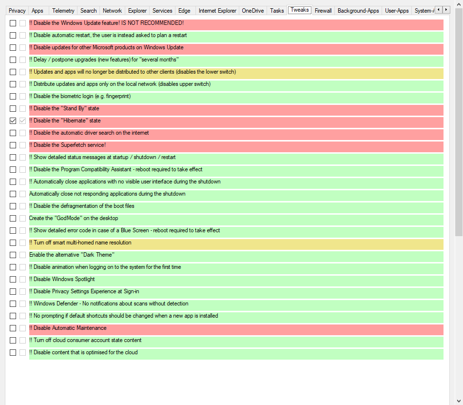
Task: Show the User-Apps tab
Action: click(x=397, y=11)
